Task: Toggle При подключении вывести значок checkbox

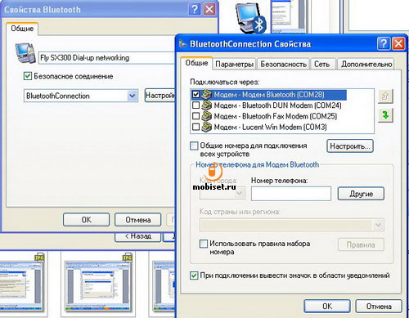Action: (194, 275)
